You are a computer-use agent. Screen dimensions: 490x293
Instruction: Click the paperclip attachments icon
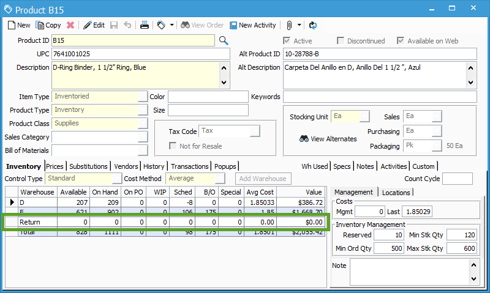pos(289,25)
